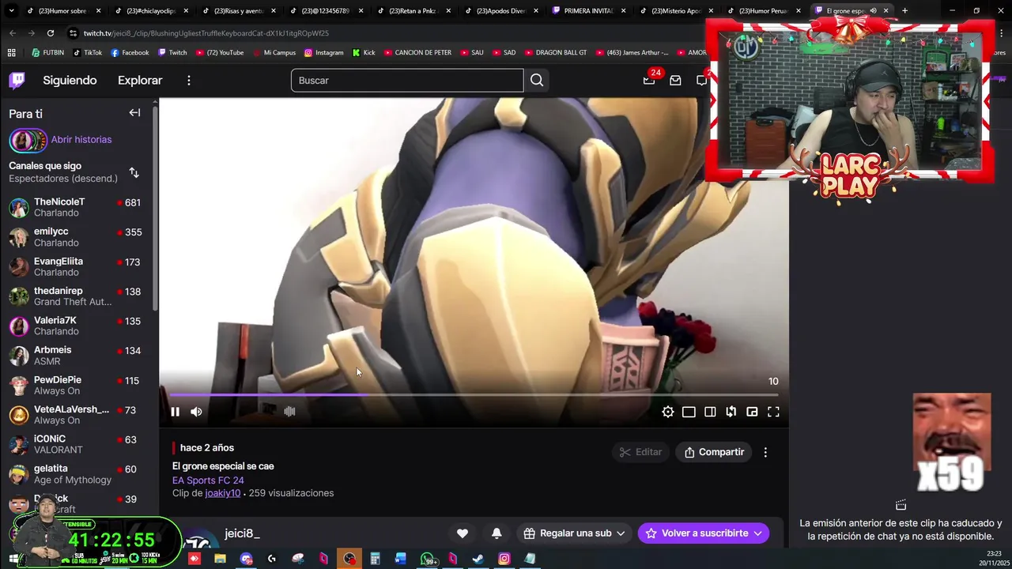Change followed channels sort order
1012x569 pixels.
[x=134, y=172]
